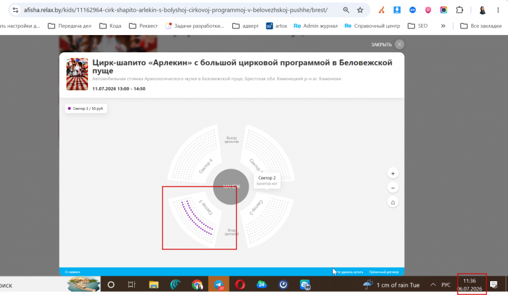Open the О сервисе link in footer

click(x=72, y=272)
